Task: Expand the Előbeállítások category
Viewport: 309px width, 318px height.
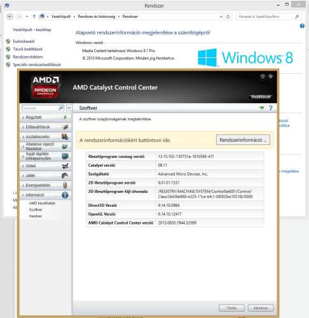Action: pos(23,127)
